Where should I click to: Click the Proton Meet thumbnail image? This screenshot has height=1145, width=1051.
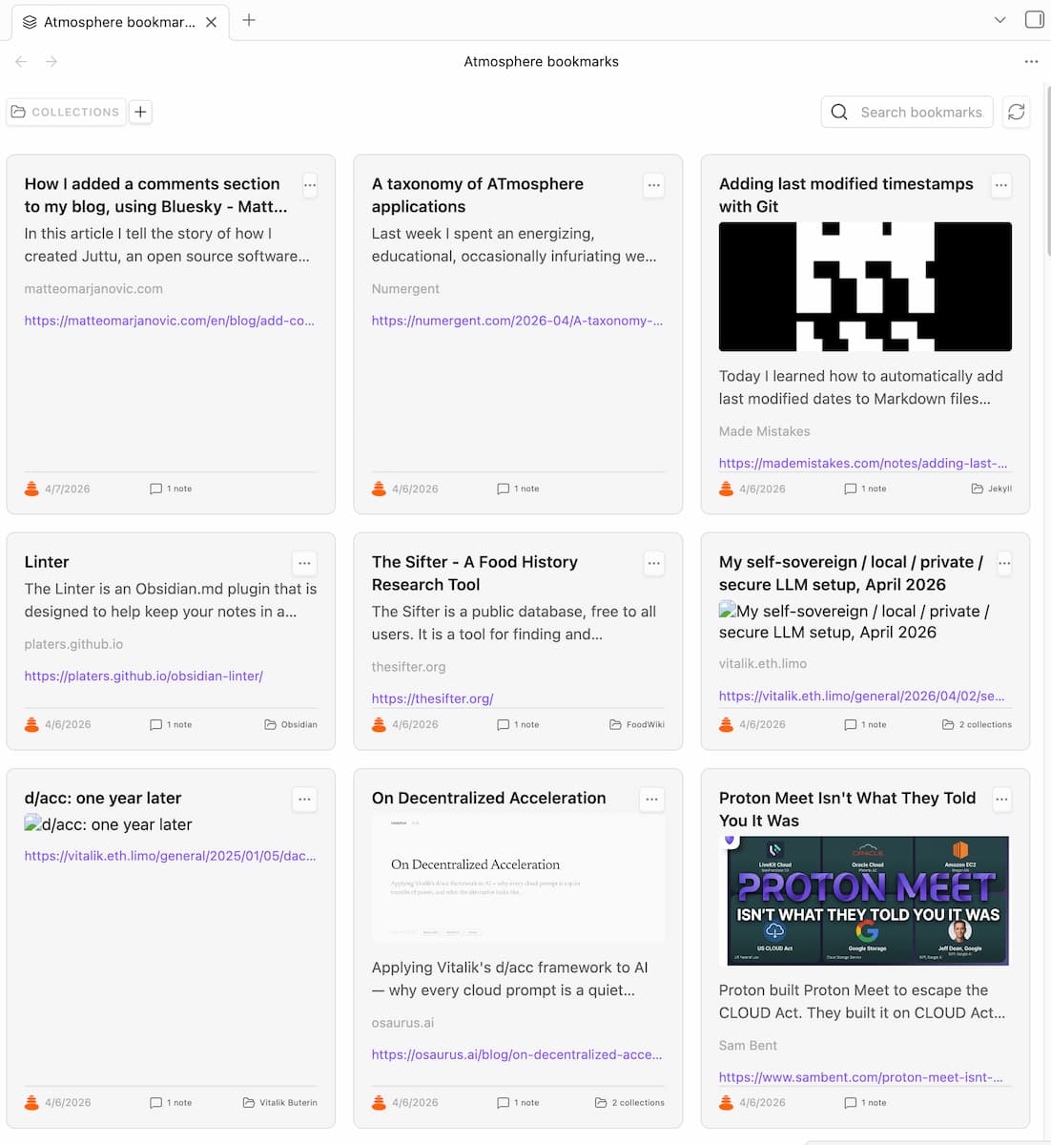864,902
